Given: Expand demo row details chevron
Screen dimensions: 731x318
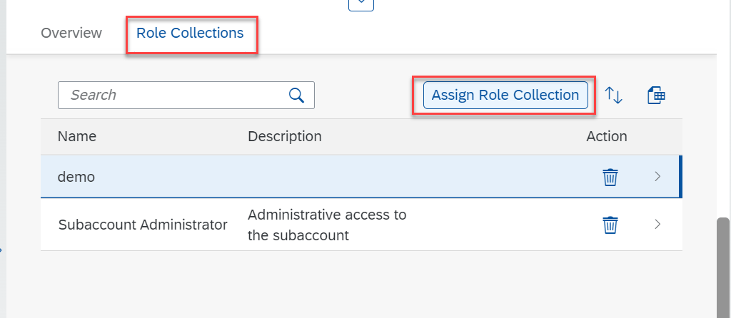Looking at the screenshot, I should coord(657,177).
